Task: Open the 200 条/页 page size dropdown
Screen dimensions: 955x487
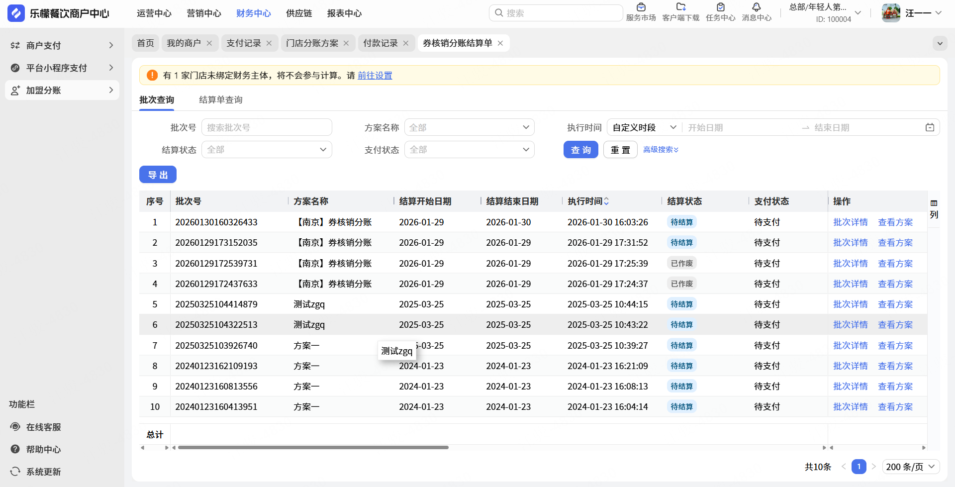Action: click(910, 467)
